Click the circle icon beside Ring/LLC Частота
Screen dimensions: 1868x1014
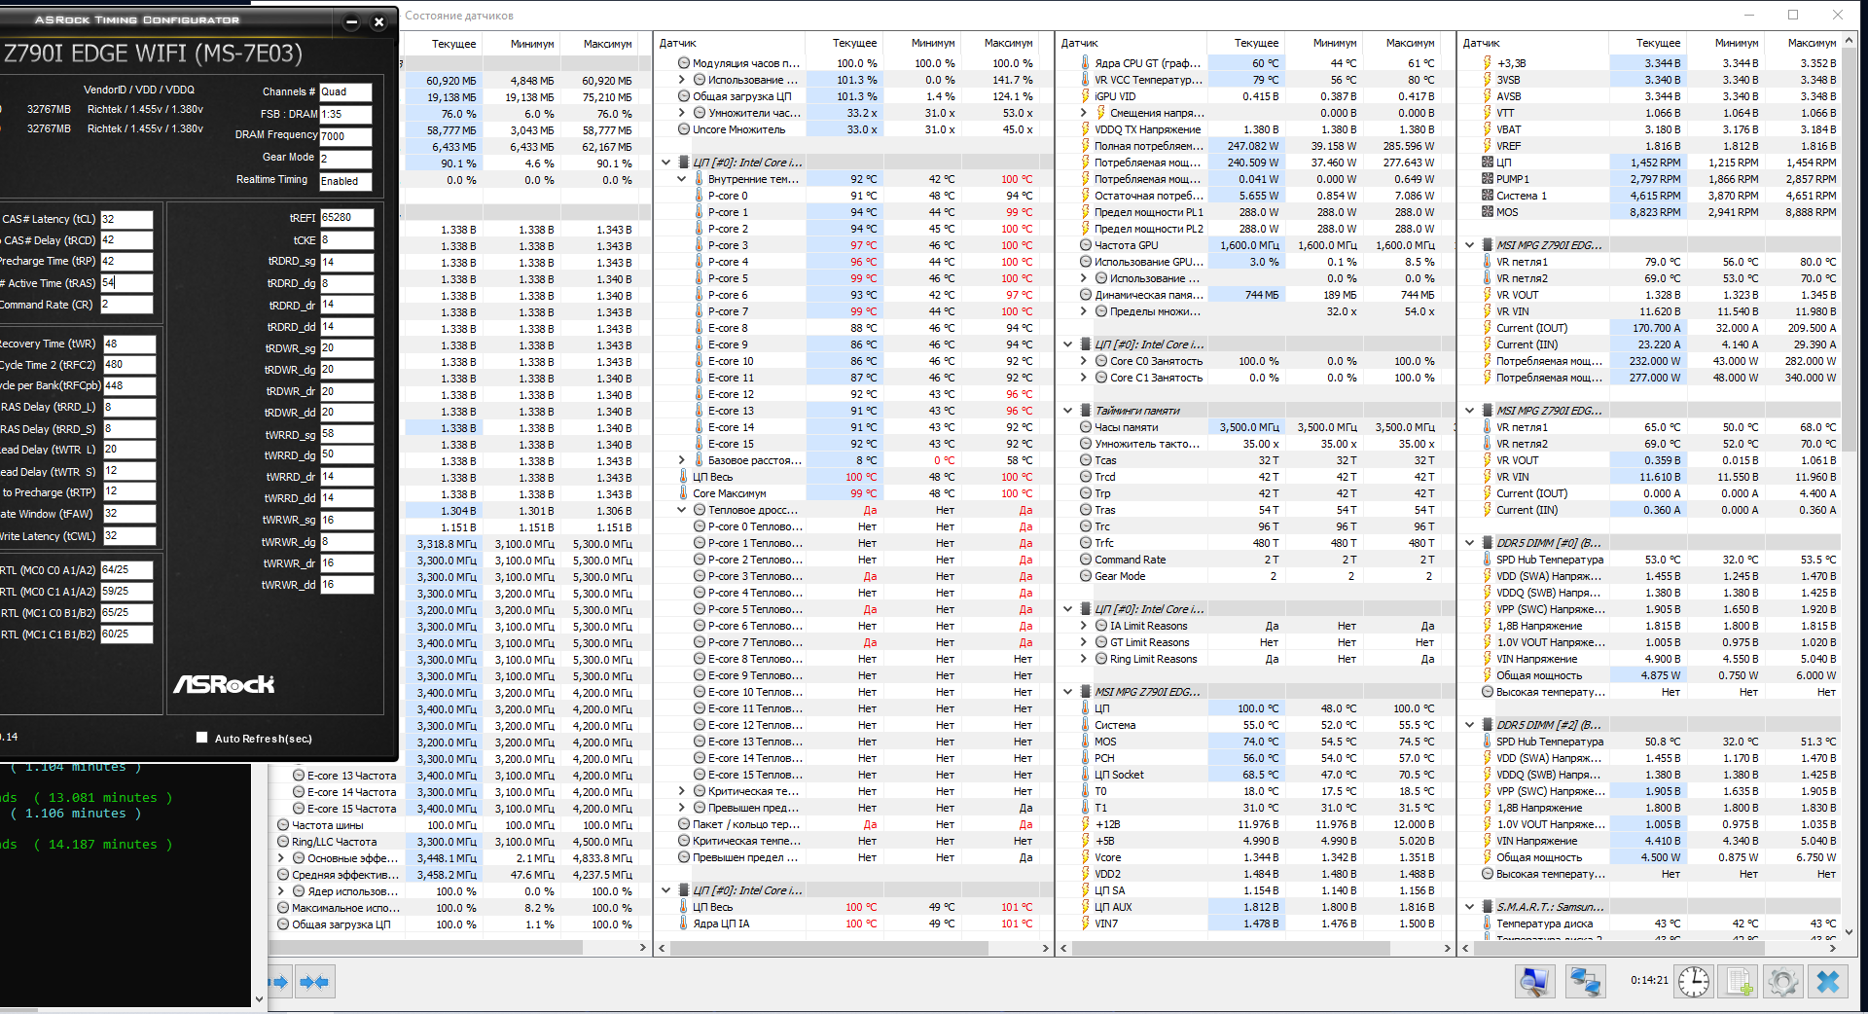click(x=283, y=842)
